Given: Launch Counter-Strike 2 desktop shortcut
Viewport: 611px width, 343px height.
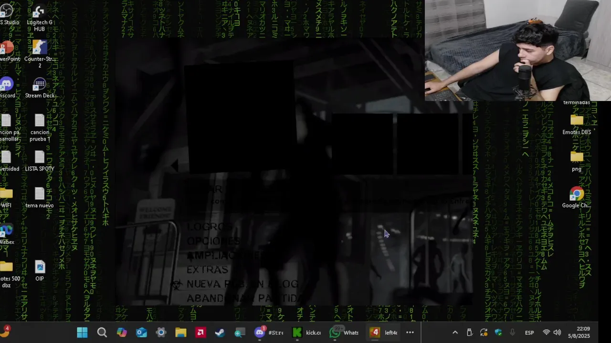Looking at the screenshot, I should [x=40, y=54].
